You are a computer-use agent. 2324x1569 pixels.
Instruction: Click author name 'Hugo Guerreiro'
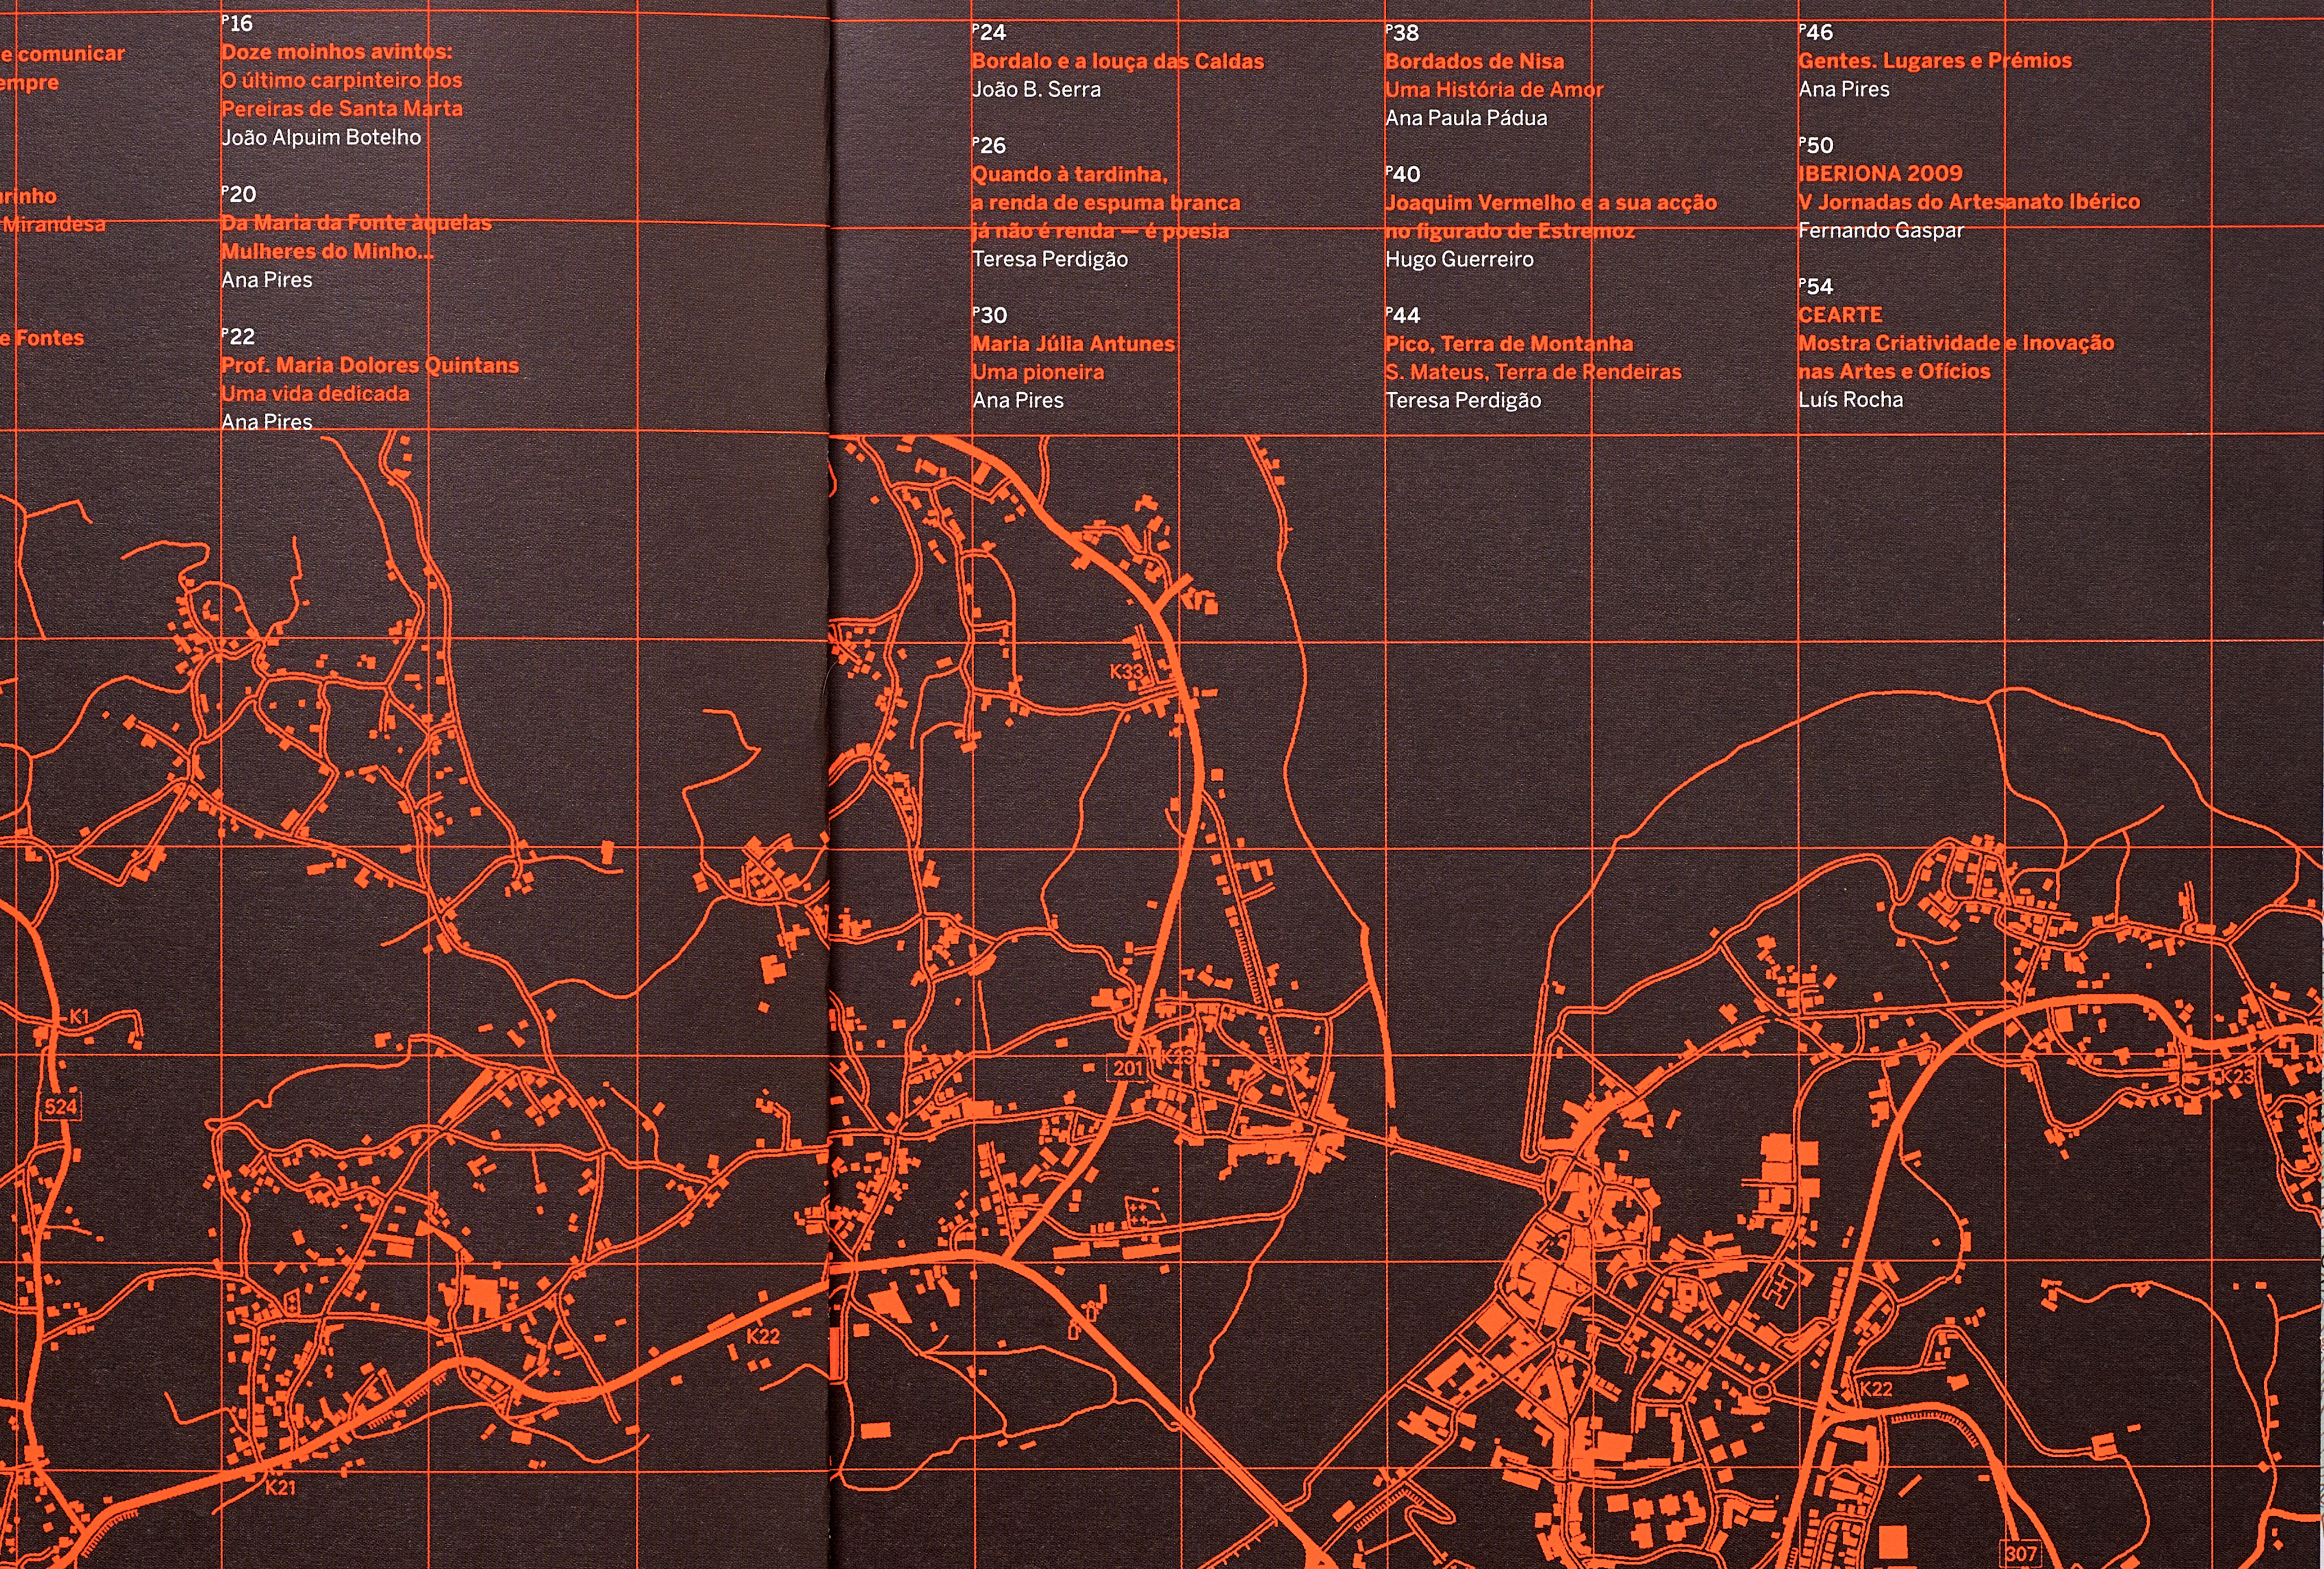[x=1459, y=259]
